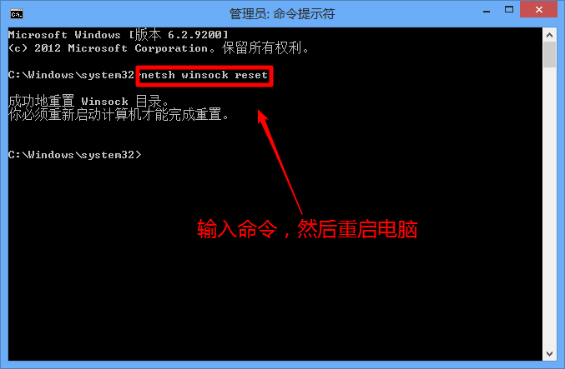565x369 pixels.
Task: Maximize the command prompt window
Action: 509,10
